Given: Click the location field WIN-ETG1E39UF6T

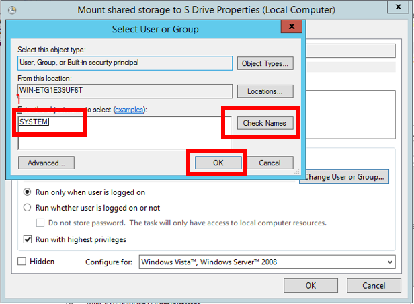Looking at the screenshot, I should pos(125,91).
